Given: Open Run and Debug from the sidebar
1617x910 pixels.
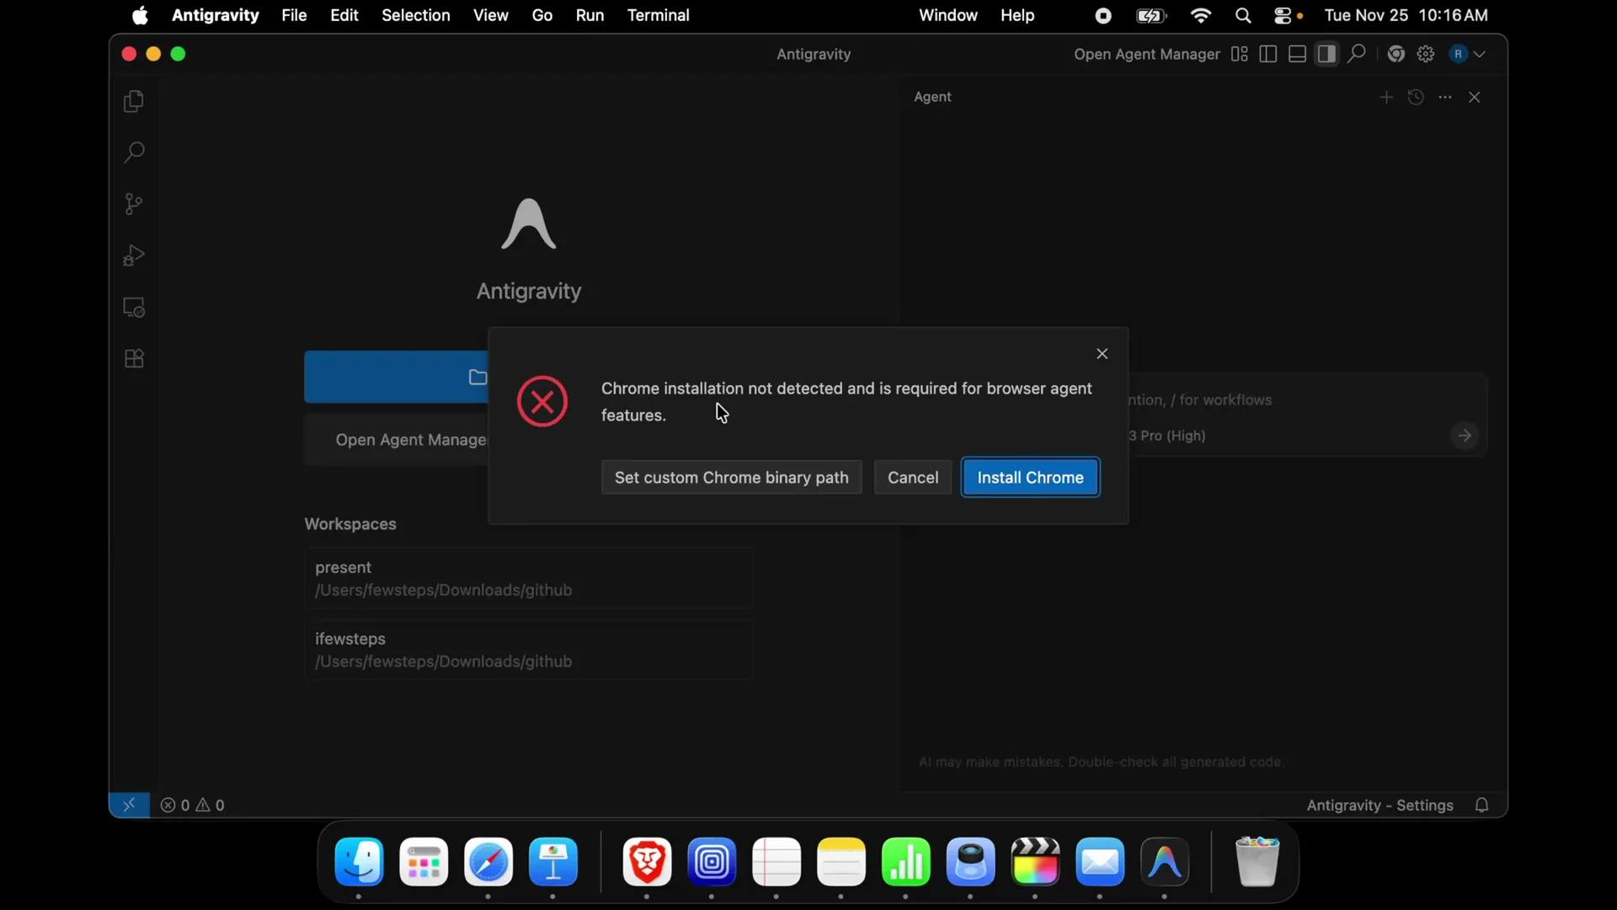Looking at the screenshot, I should pos(133,255).
